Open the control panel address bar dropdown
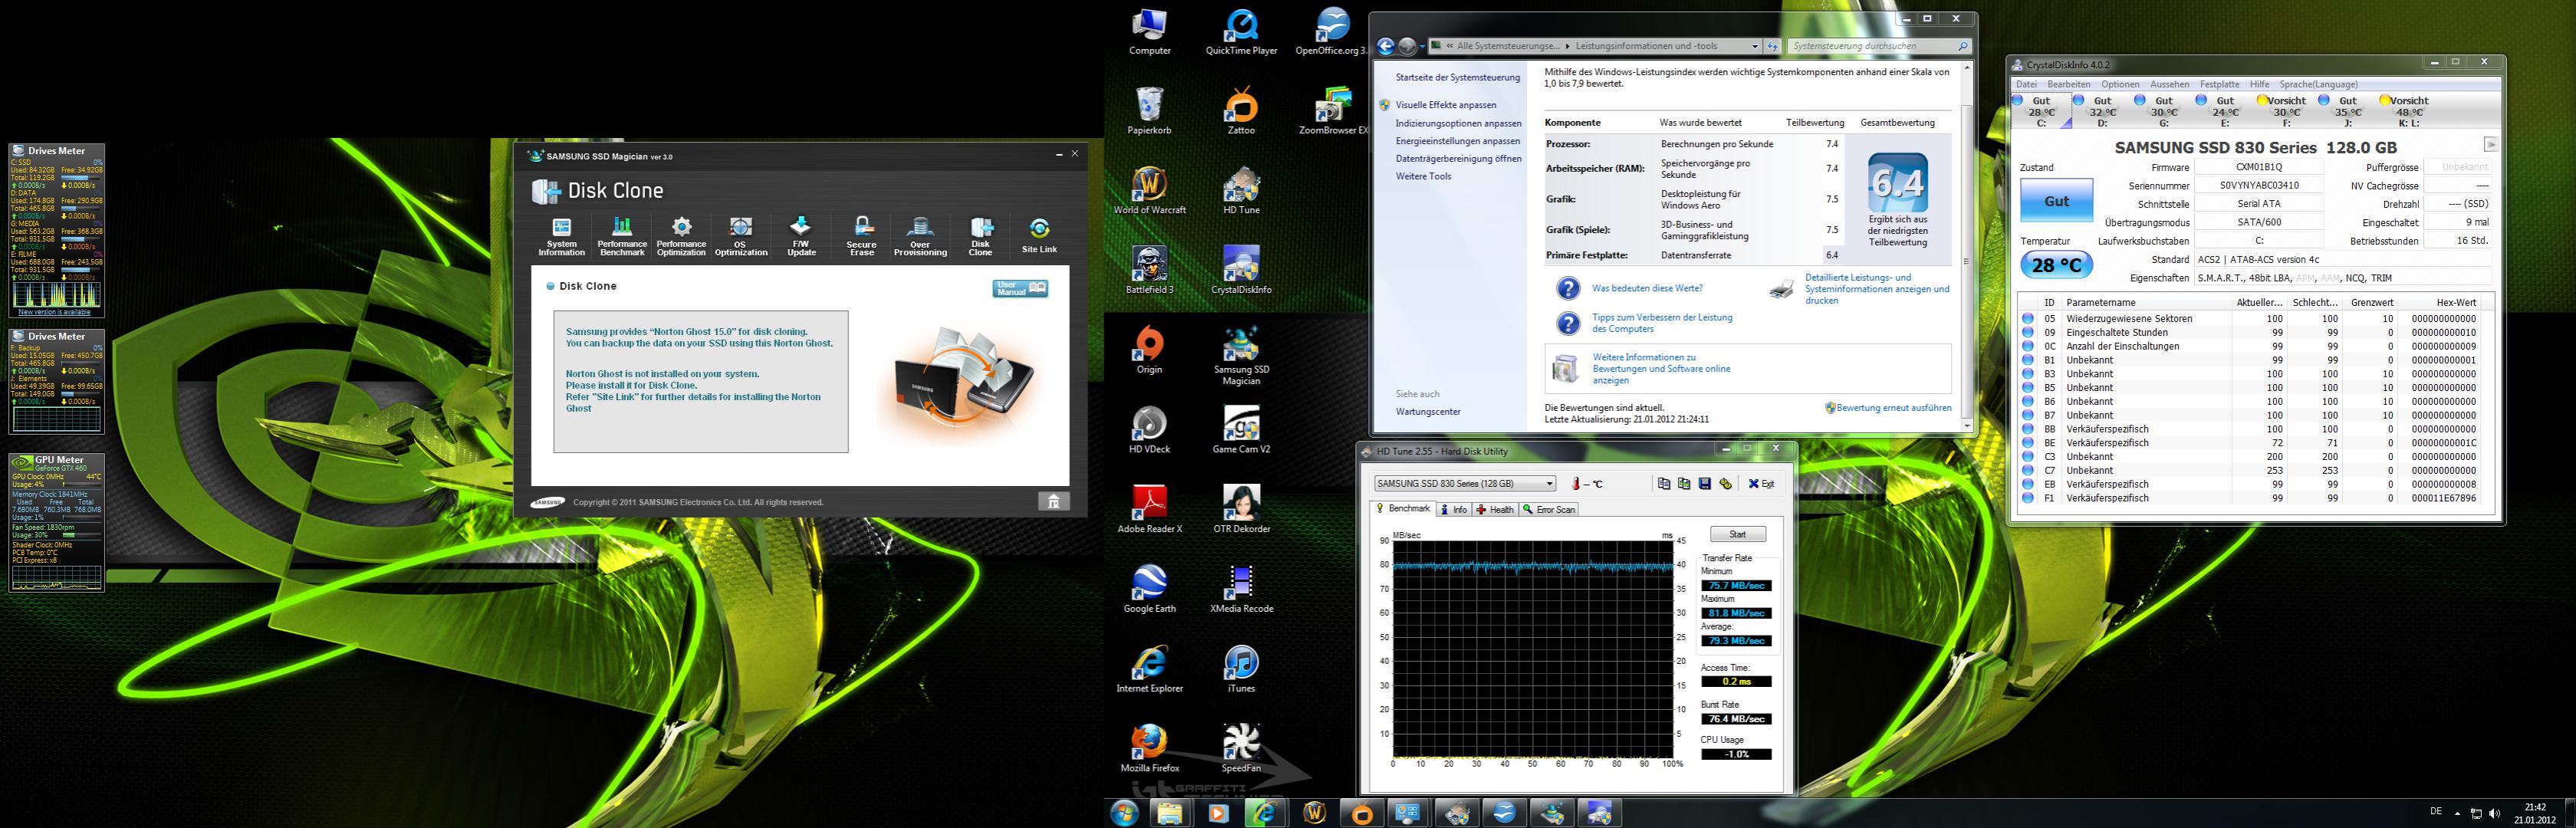 tap(1754, 46)
